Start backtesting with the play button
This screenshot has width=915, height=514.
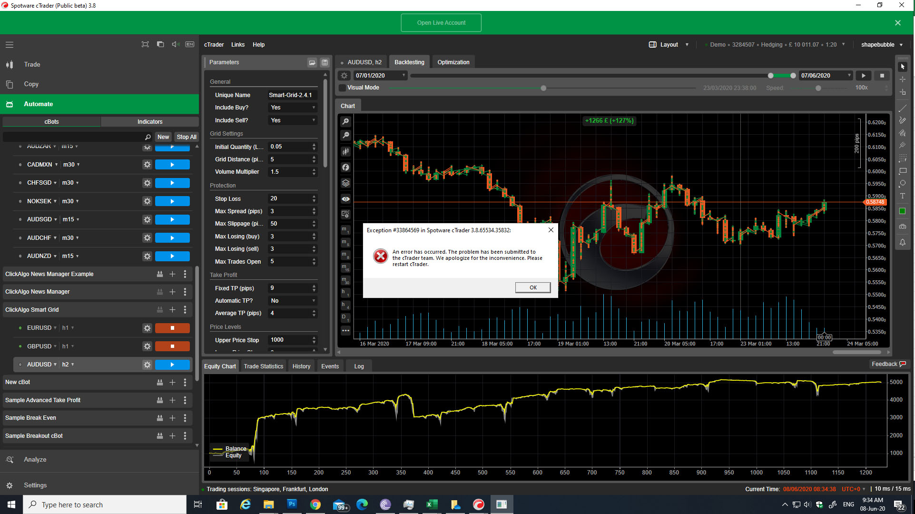tap(864, 76)
